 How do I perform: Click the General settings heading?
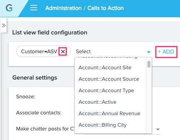(35, 78)
